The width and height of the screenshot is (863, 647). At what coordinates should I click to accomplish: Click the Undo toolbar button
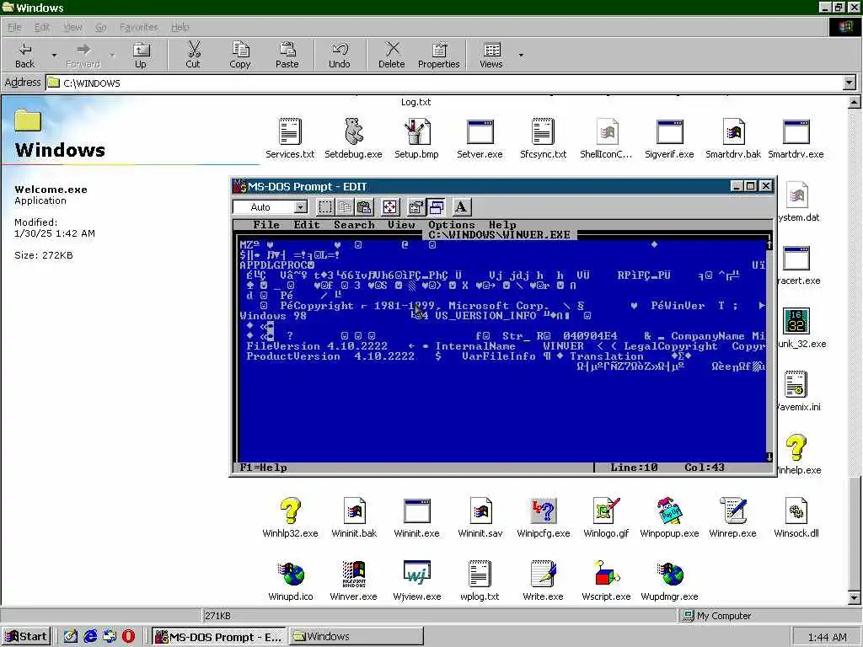click(340, 55)
